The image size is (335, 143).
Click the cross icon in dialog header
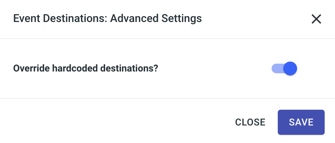pyautogui.click(x=316, y=19)
